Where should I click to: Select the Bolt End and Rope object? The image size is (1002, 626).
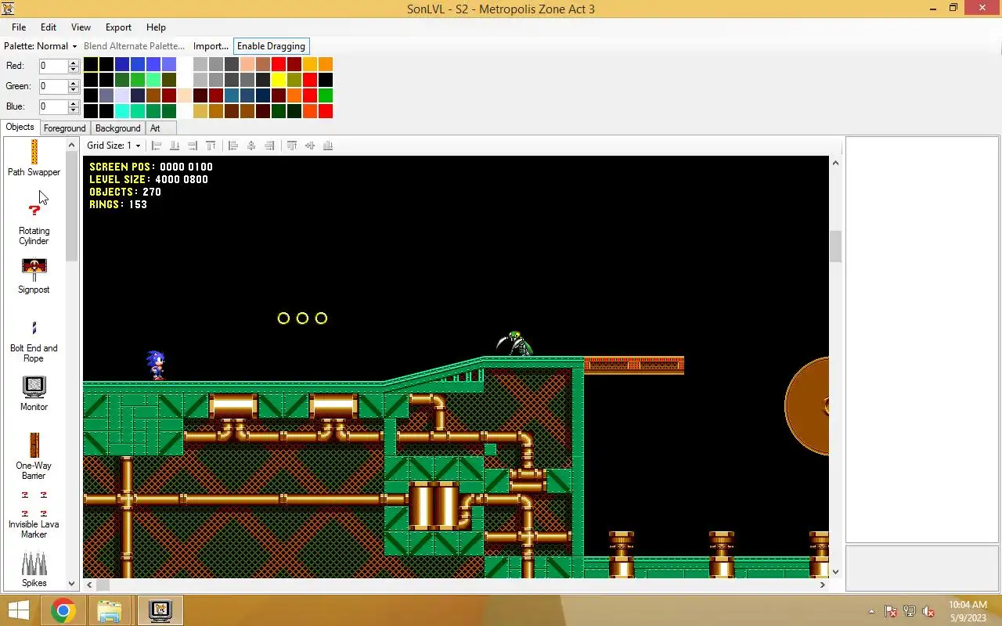34,341
